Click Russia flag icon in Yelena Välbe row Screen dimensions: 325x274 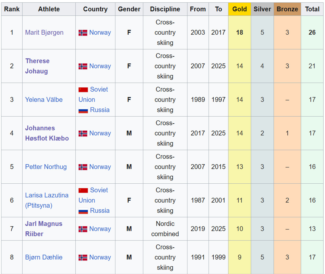(x=83, y=110)
